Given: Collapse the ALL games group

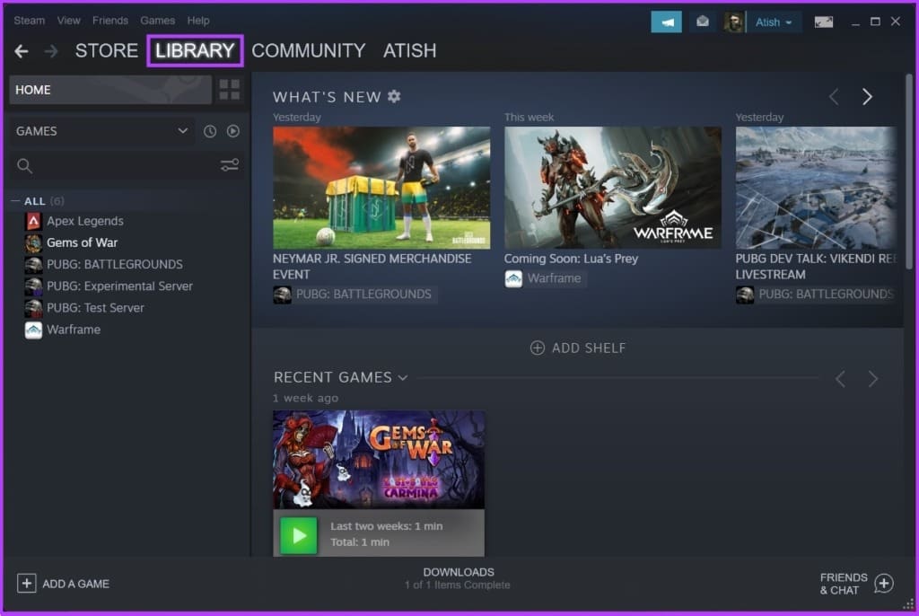Looking at the screenshot, I should pos(16,201).
